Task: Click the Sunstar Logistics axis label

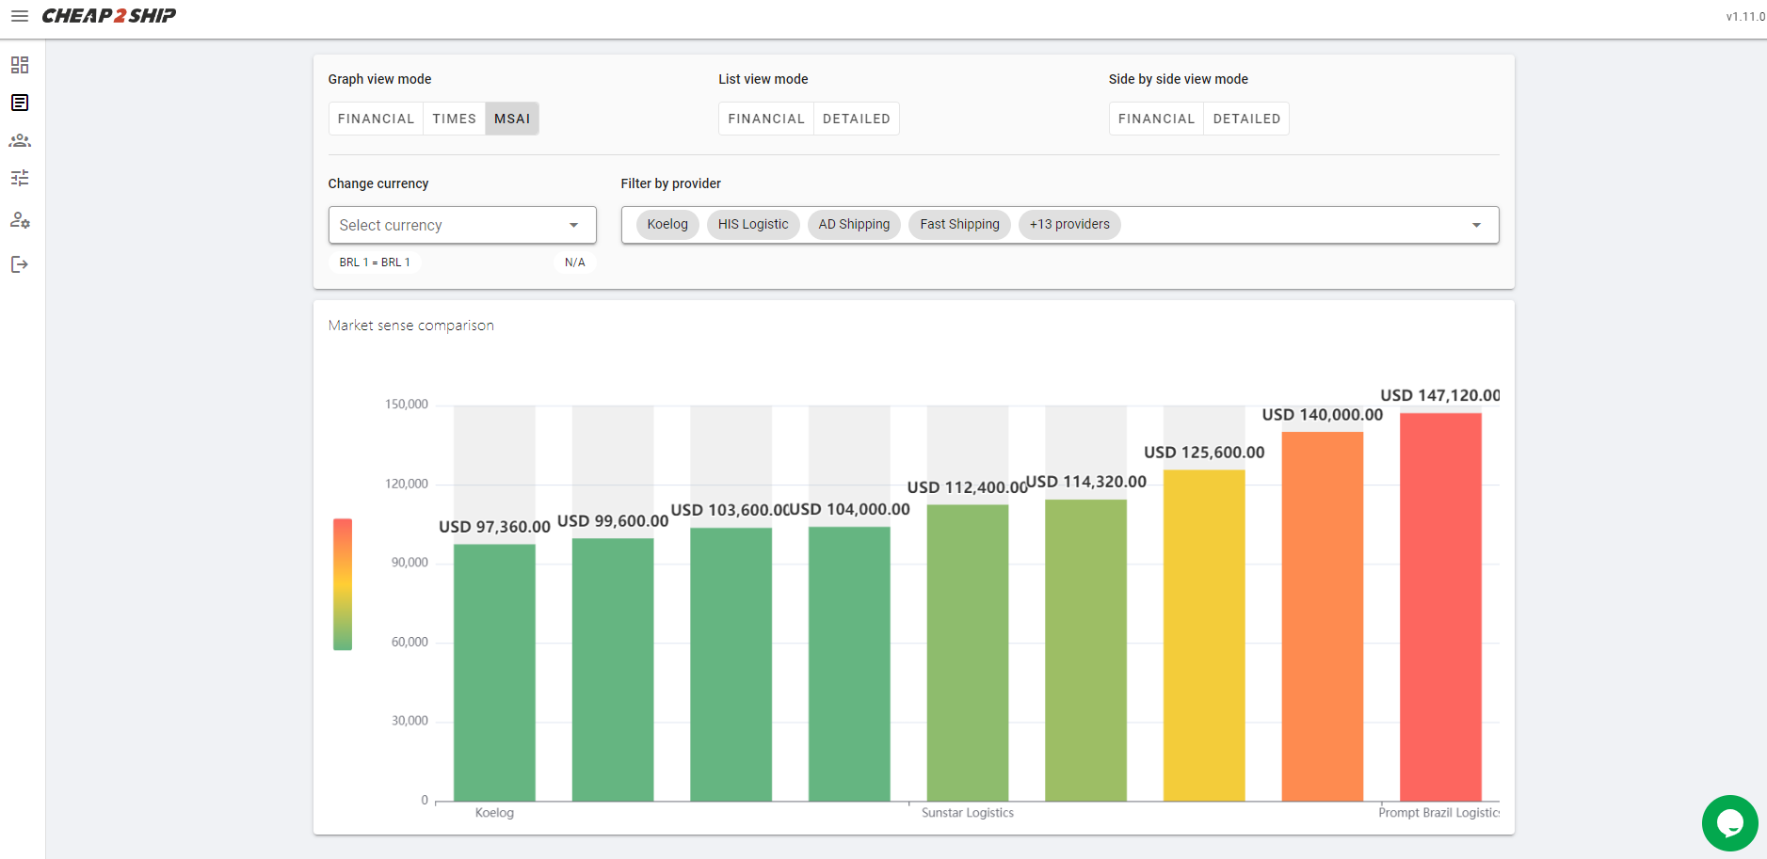Action: click(x=968, y=813)
